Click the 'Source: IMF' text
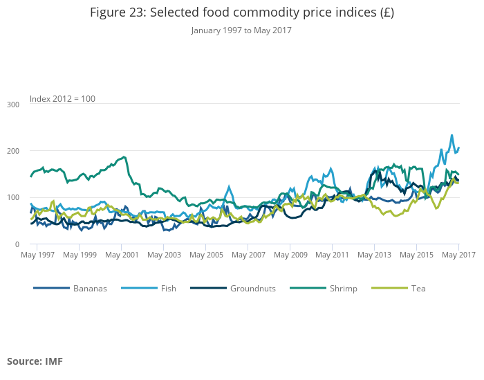 [x=35, y=361]
